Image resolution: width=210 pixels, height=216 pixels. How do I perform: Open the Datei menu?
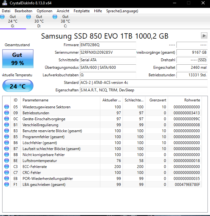(x=6, y=11)
